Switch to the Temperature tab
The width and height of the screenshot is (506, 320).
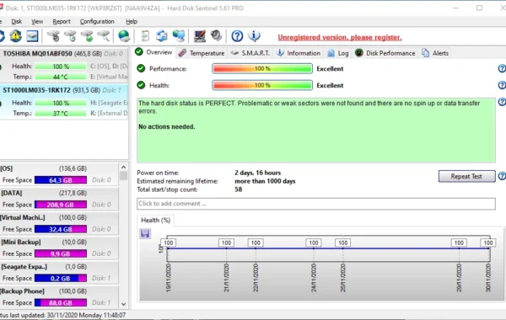202,53
